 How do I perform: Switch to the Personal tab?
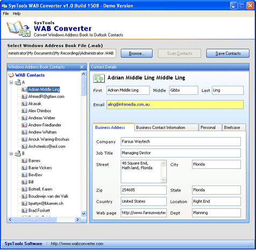pyautogui.click(x=210, y=127)
